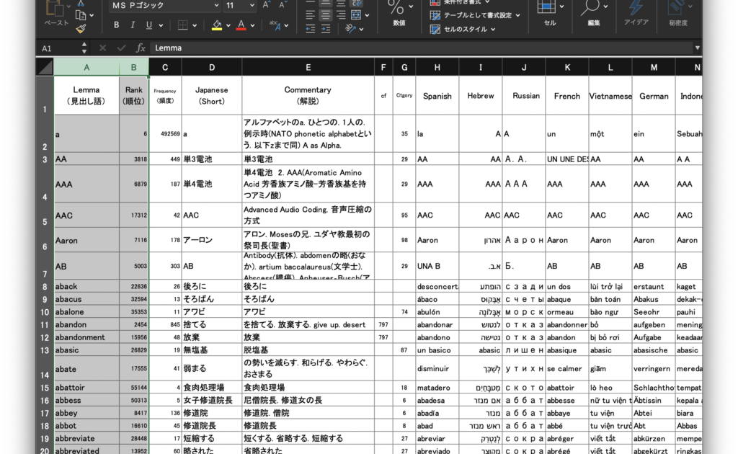Click the Wrap Text icon

point(356,3)
